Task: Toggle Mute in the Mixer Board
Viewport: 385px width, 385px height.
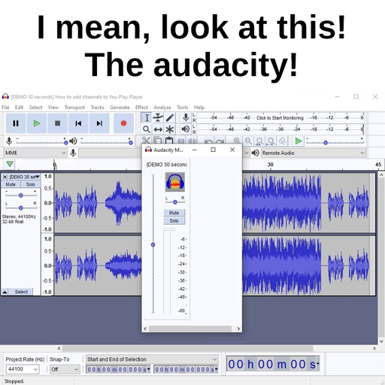Action: click(174, 213)
